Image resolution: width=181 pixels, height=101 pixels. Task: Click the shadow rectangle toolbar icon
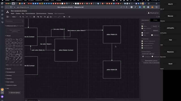pos(51,17)
